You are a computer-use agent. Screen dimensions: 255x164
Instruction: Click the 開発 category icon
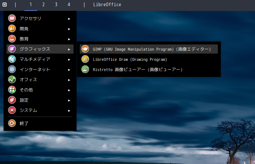(12, 28)
